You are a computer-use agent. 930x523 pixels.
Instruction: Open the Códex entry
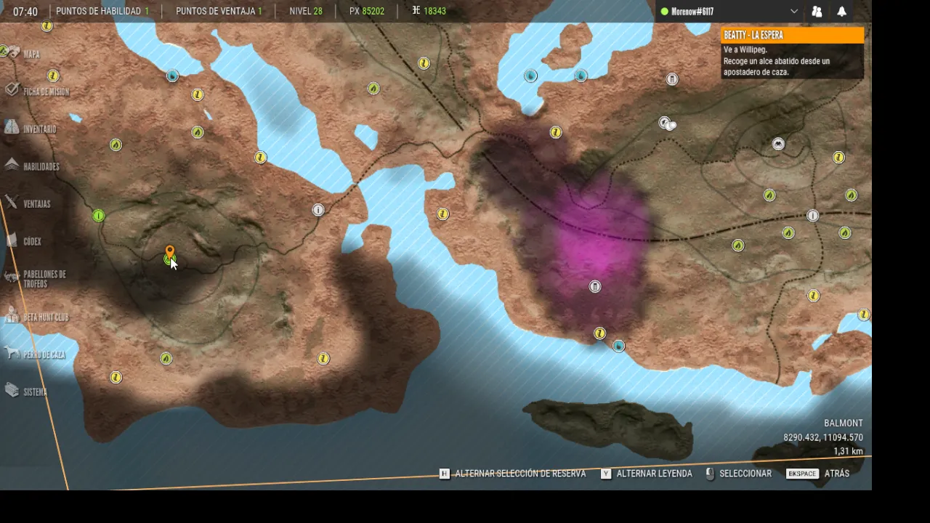(x=23, y=241)
